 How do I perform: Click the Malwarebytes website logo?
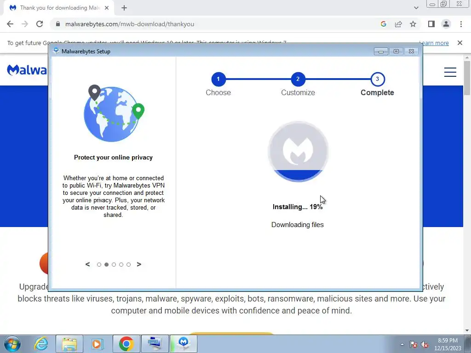27,70
